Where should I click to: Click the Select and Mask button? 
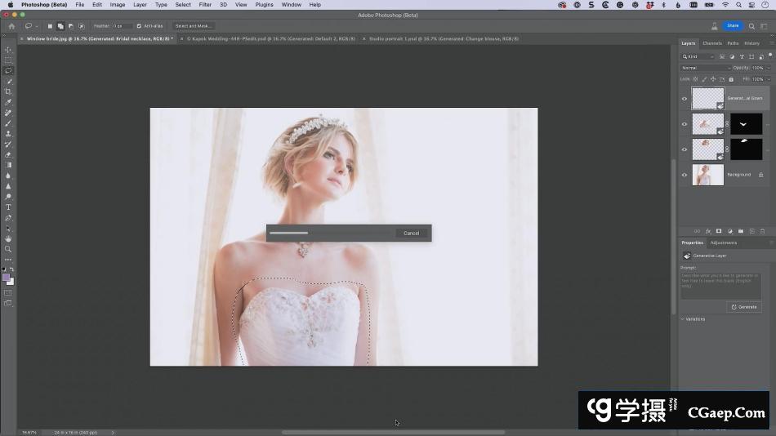pyautogui.click(x=194, y=26)
